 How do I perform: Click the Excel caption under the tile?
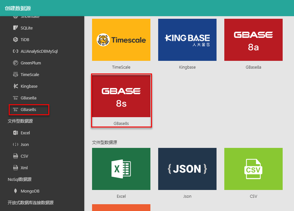[x=121, y=196]
